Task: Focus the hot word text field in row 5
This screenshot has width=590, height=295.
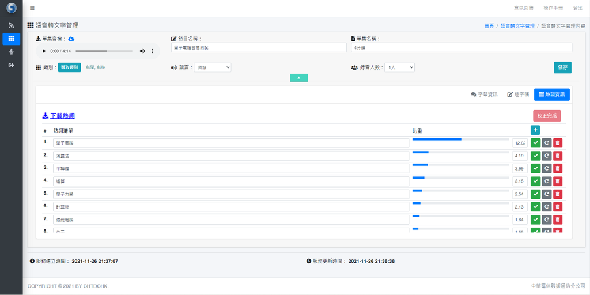Action: point(231,194)
